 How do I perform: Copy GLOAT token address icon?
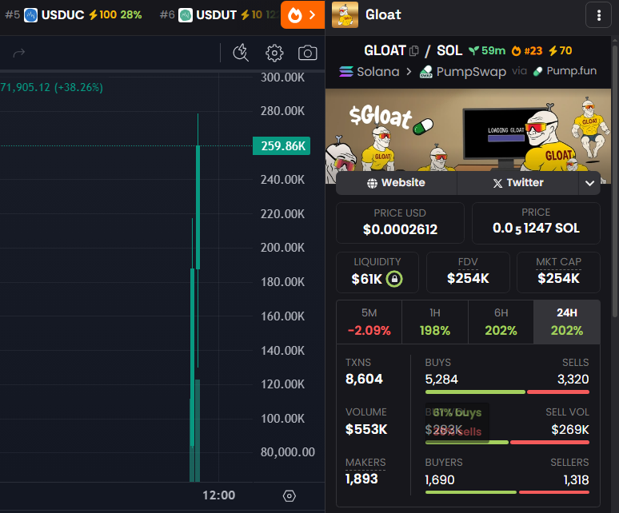tap(414, 51)
